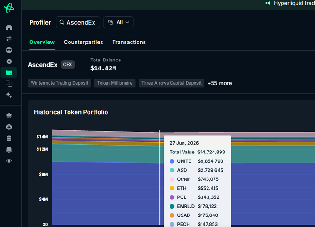
Task: Click the $14M y-axis label
Action: tap(42, 137)
